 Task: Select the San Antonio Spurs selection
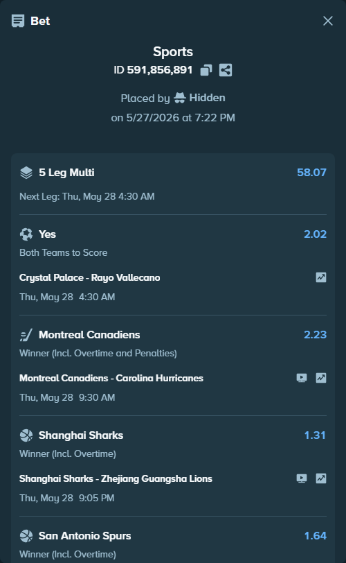85,536
